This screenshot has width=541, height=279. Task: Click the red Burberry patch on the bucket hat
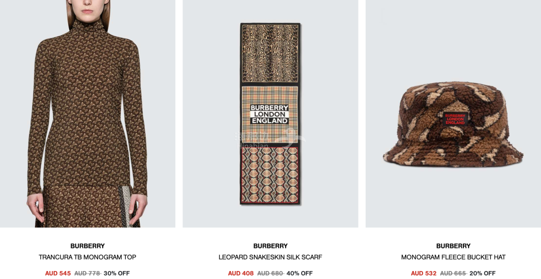[455, 119]
